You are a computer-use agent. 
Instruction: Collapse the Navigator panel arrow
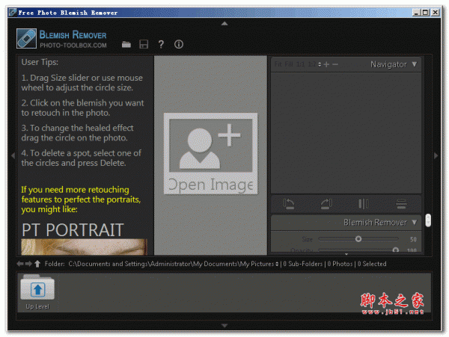coord(415,64)
